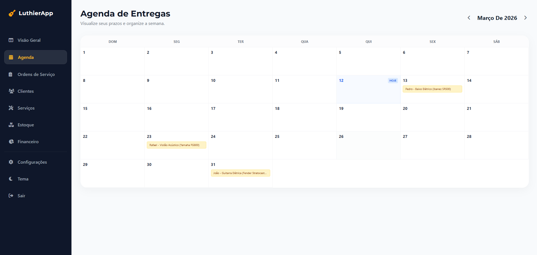Select the HOJE badge on day 12
This screenshot has height=255, width=537.
click(x=393, y=80)
